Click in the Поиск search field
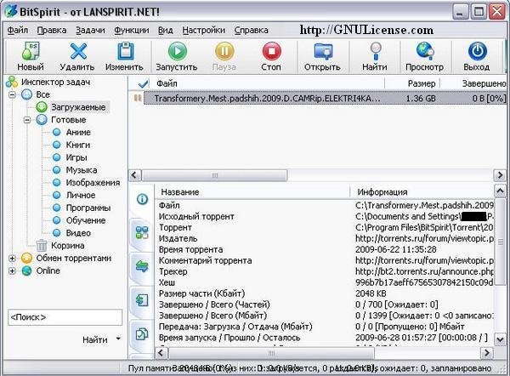510x376 pixels. pos(65,317)
